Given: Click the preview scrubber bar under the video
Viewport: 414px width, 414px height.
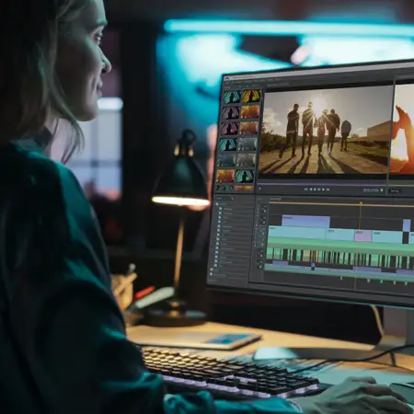Looking at the screenshot, I should [323, 184].
